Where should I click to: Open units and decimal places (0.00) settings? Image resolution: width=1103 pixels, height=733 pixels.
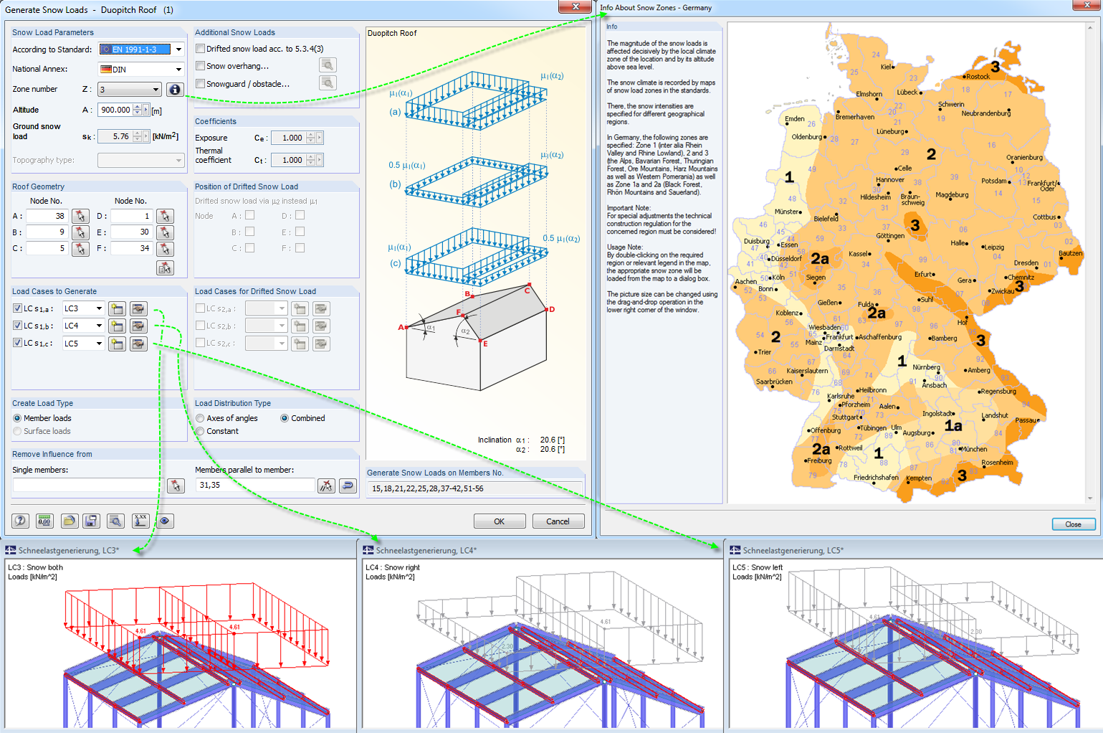coord(44,521)
